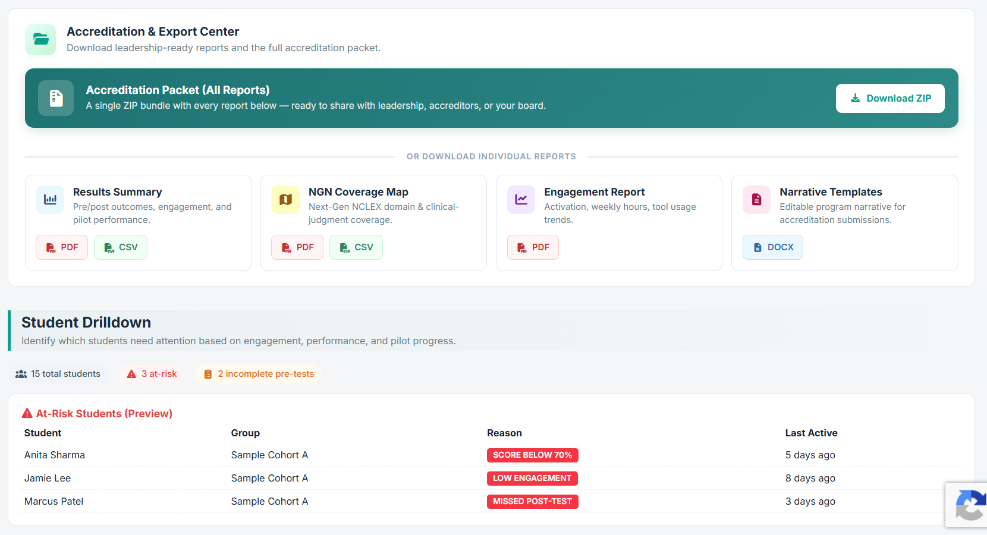Click the map icon for NGN Coverage Map
The image size is (987, 535).
(x=285, y=200)
